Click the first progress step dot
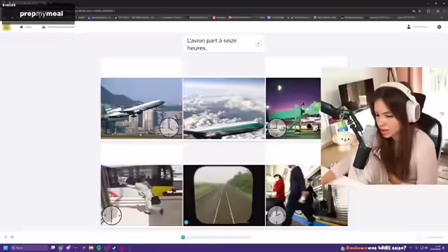Screen dimensions: 448x252 183,237
